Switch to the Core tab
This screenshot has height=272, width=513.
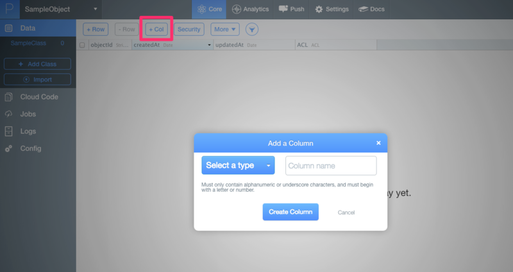coord(209,9)
